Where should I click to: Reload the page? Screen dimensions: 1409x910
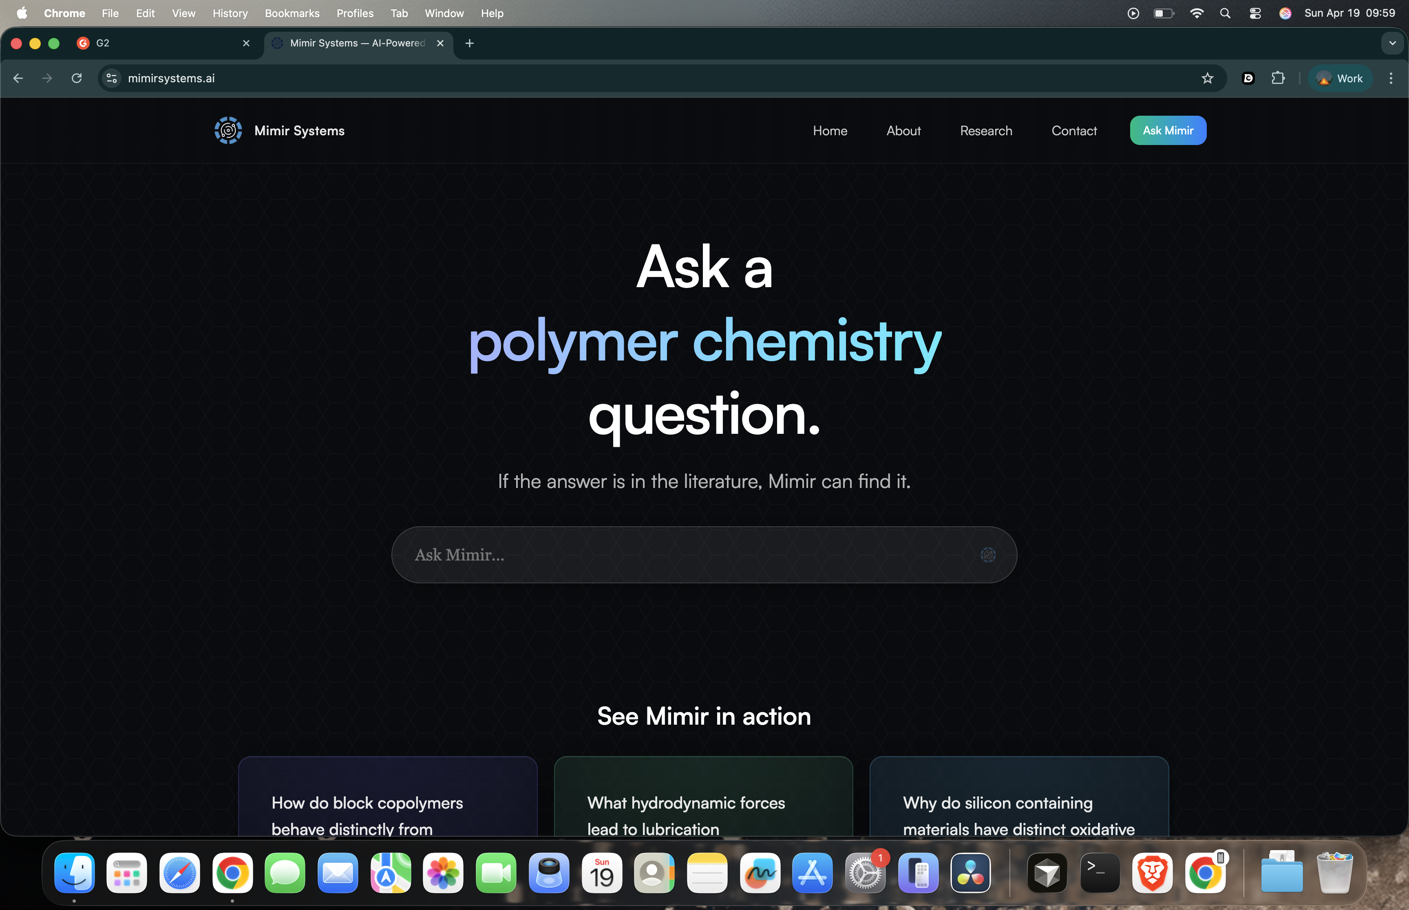(x=76, y=78)
